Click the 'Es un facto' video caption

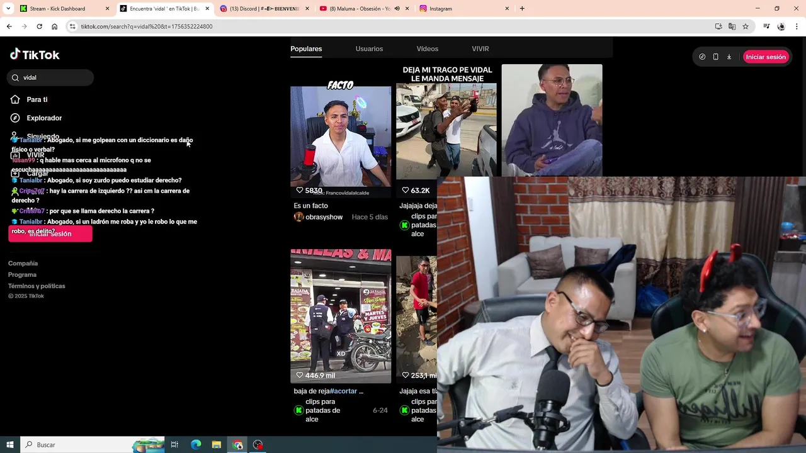[310, 206]
